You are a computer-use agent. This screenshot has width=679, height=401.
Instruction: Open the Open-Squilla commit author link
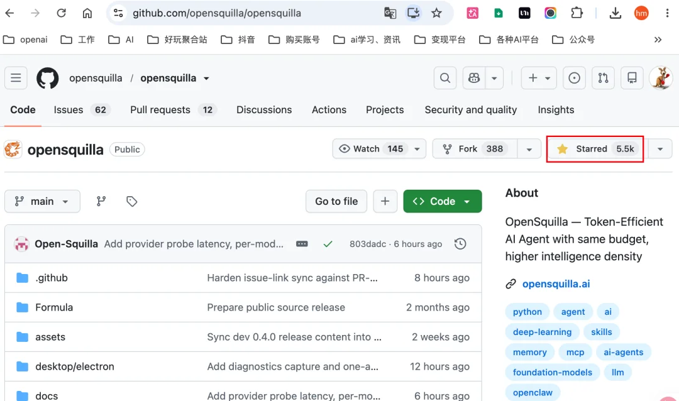point(66,244)
